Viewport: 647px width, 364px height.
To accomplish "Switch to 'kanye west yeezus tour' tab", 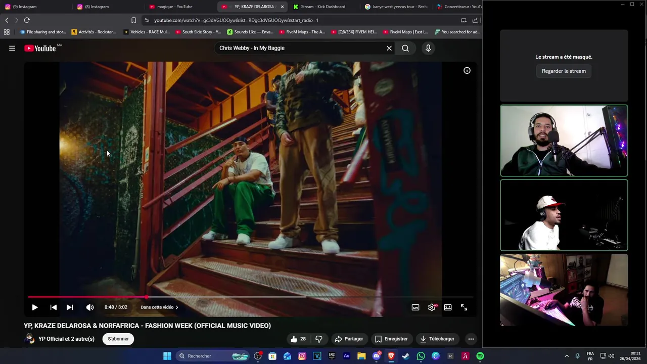I will (396, 7).
